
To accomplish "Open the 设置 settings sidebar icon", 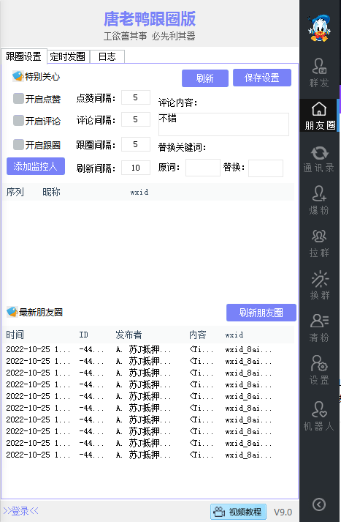I will click(319, 370).
